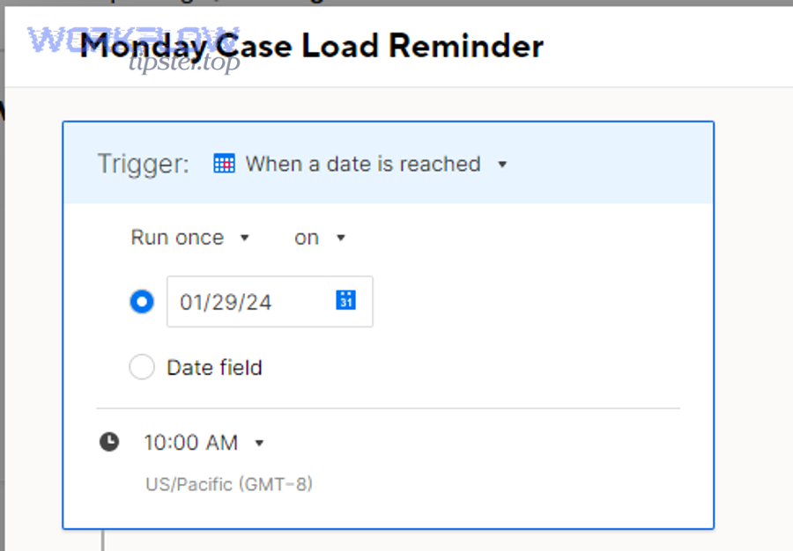Select the Monday Case Load Reminder title

pos(310,46)
